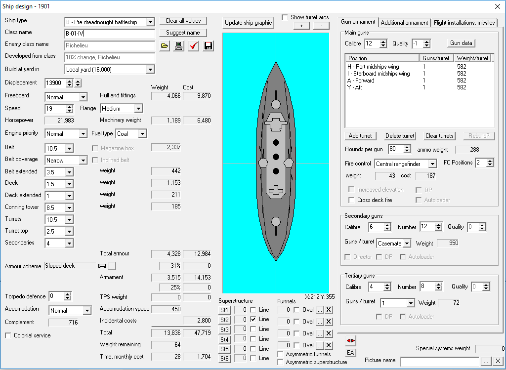The image size is (506, 370).
Task: Tick the Colonial service checkbox
Action: [x=8, y=335]
